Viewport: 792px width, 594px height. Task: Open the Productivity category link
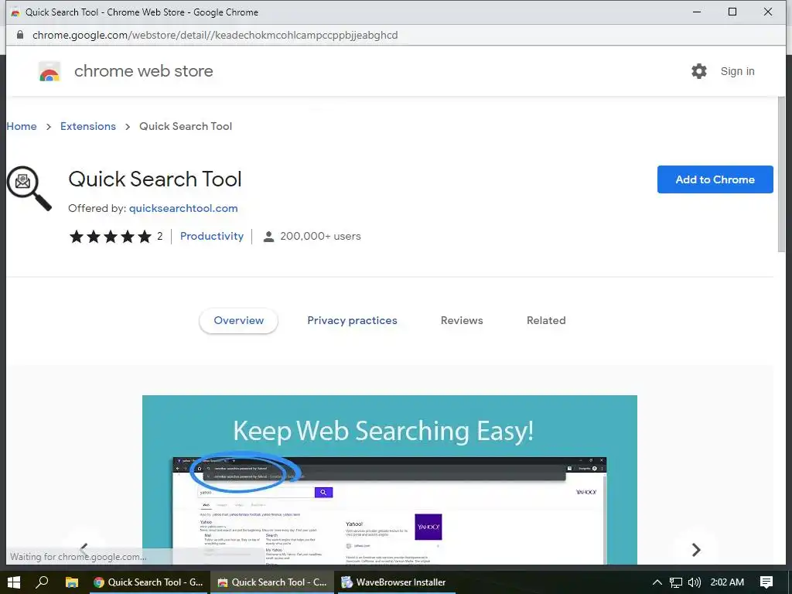tap(212, 236)
